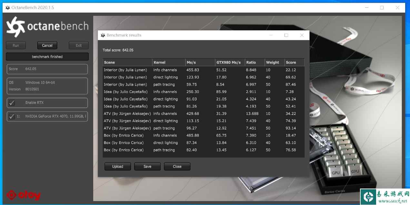Click the Close button below the results table
This screenshot has height=205, width=410.
pos(177,167)
